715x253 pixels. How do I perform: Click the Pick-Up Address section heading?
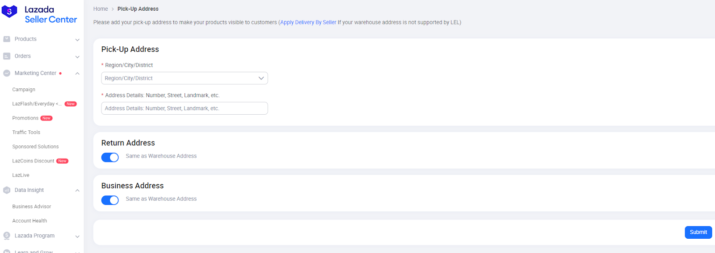point(130,50)
